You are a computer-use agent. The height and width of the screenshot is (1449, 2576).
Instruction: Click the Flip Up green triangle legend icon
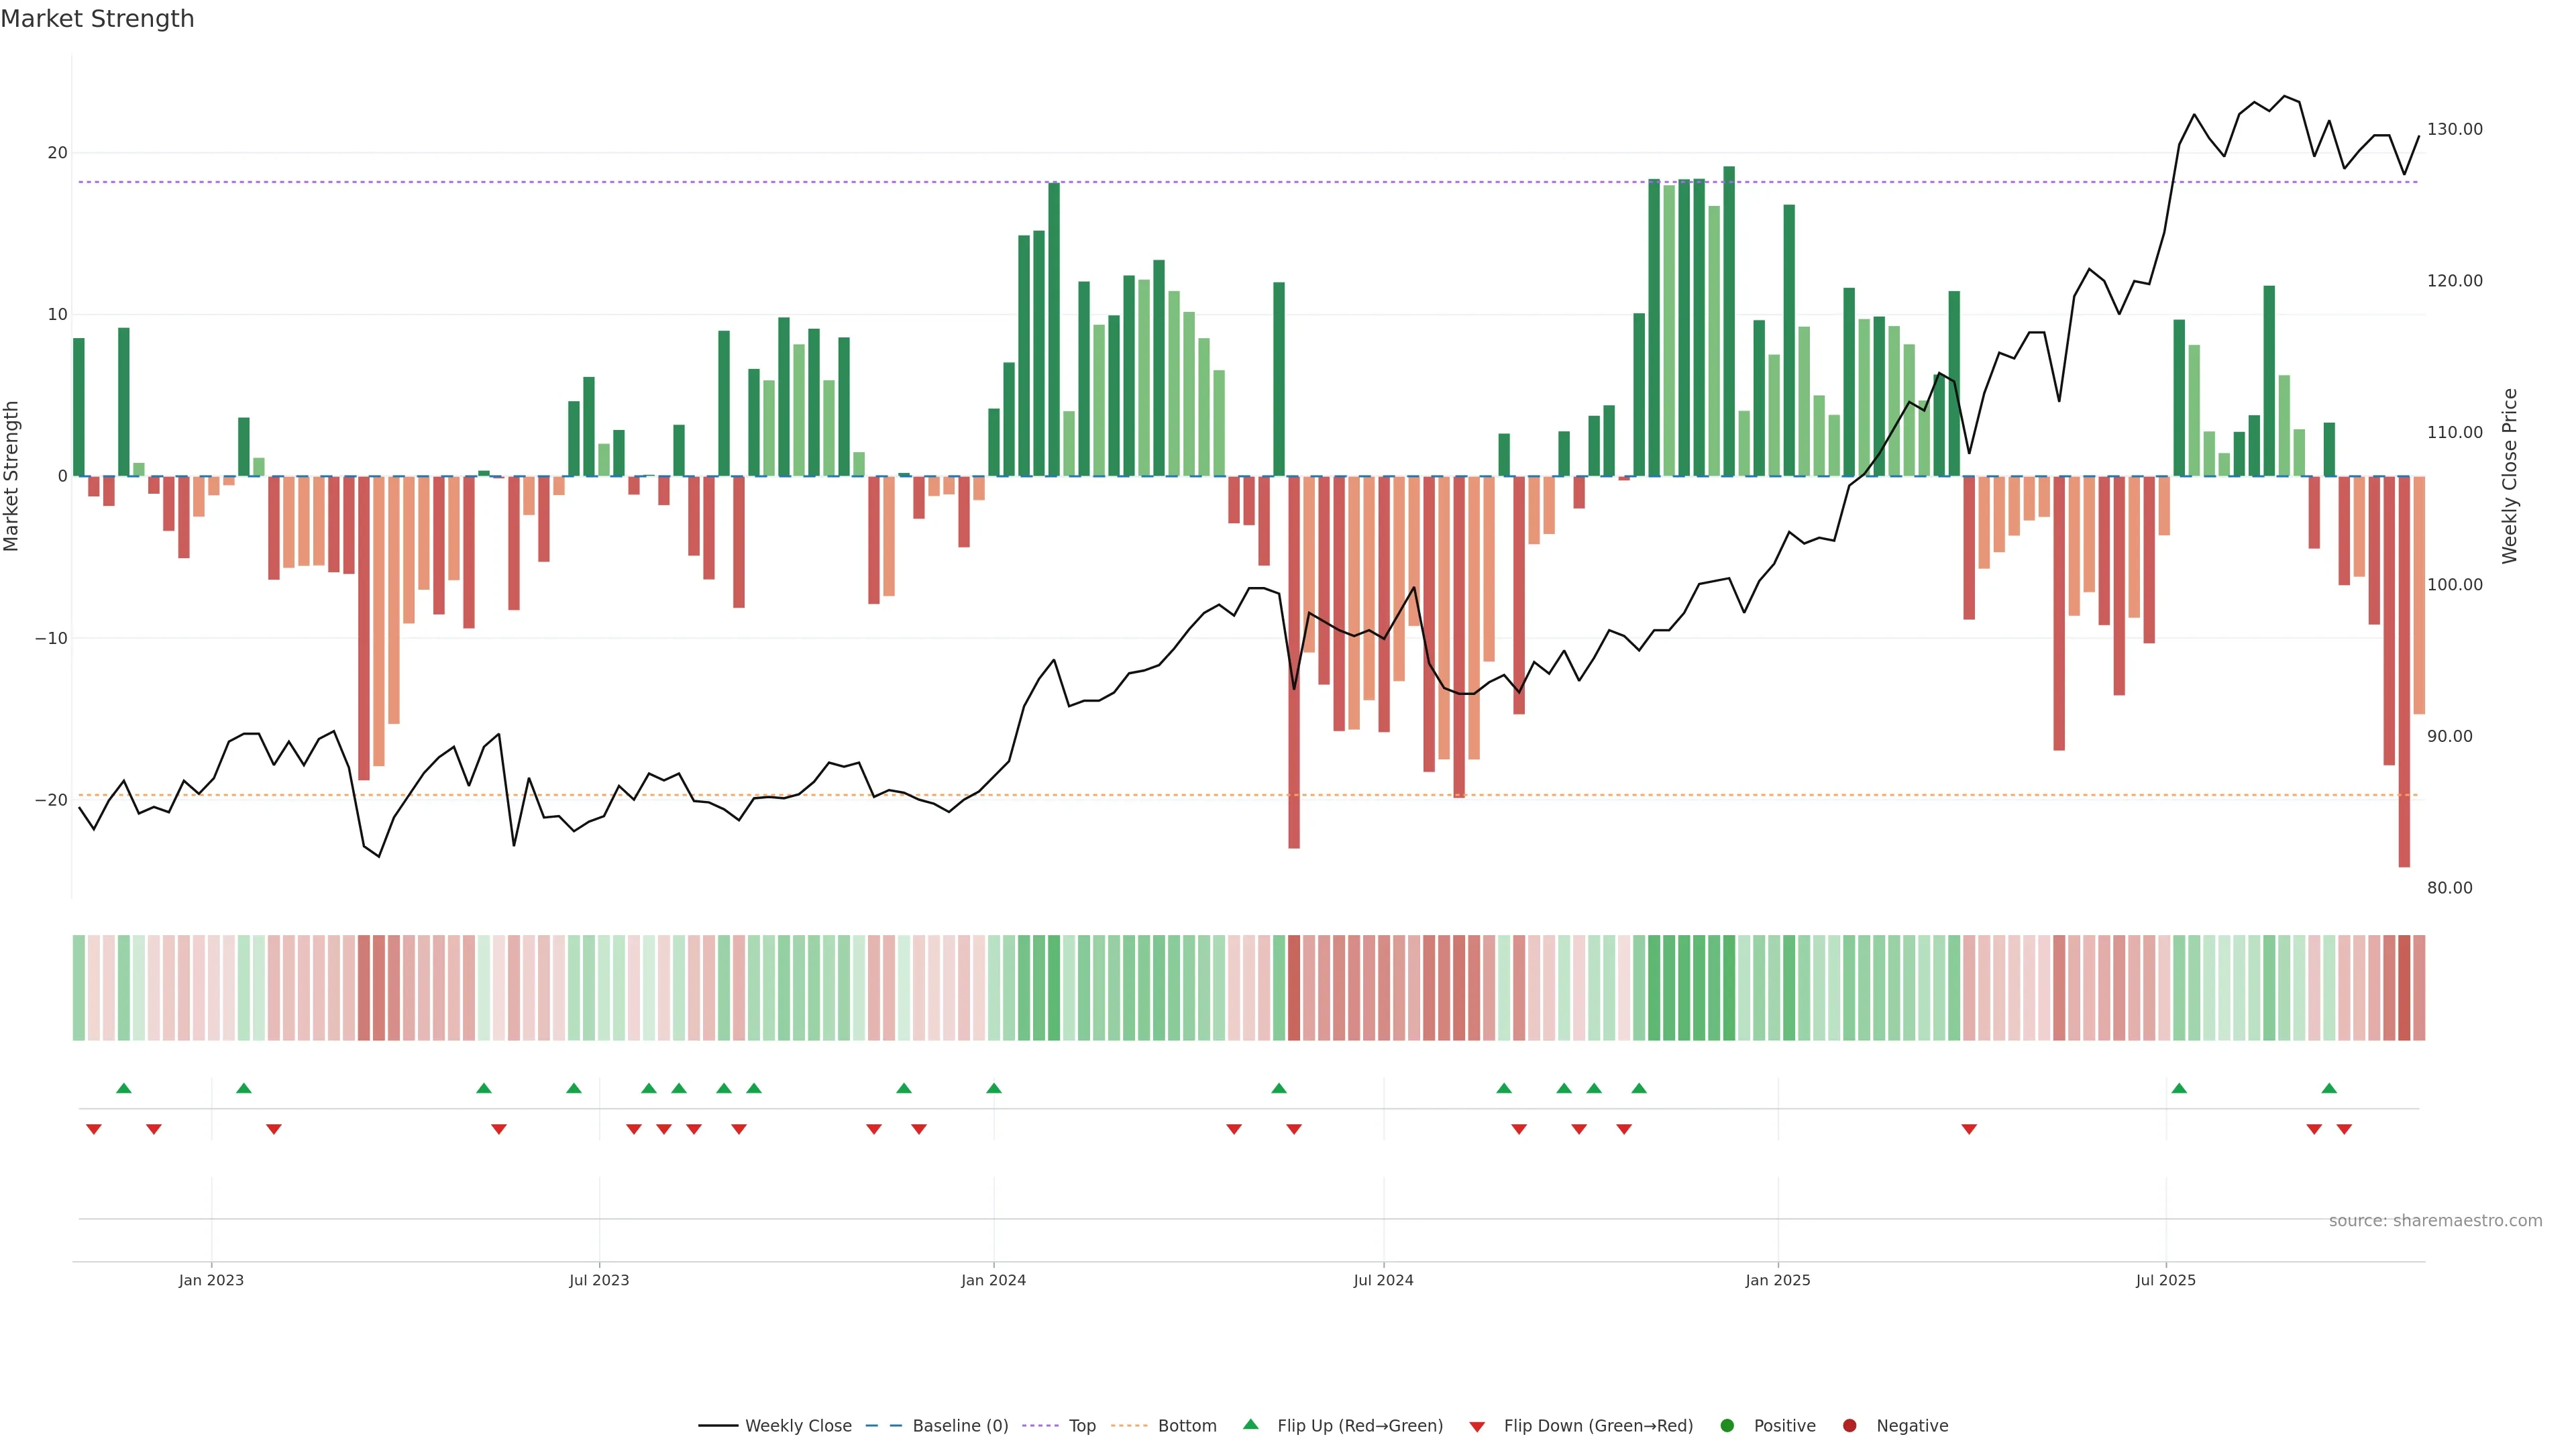coord(1250,1424)
